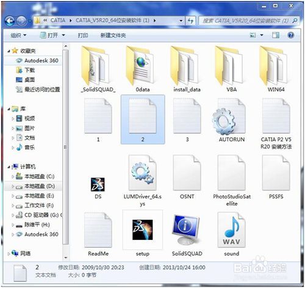Viewport: 305px width, 288px height.
Task: Select the OSNT file
Action: pyautogui.click(x=187, y=177)
